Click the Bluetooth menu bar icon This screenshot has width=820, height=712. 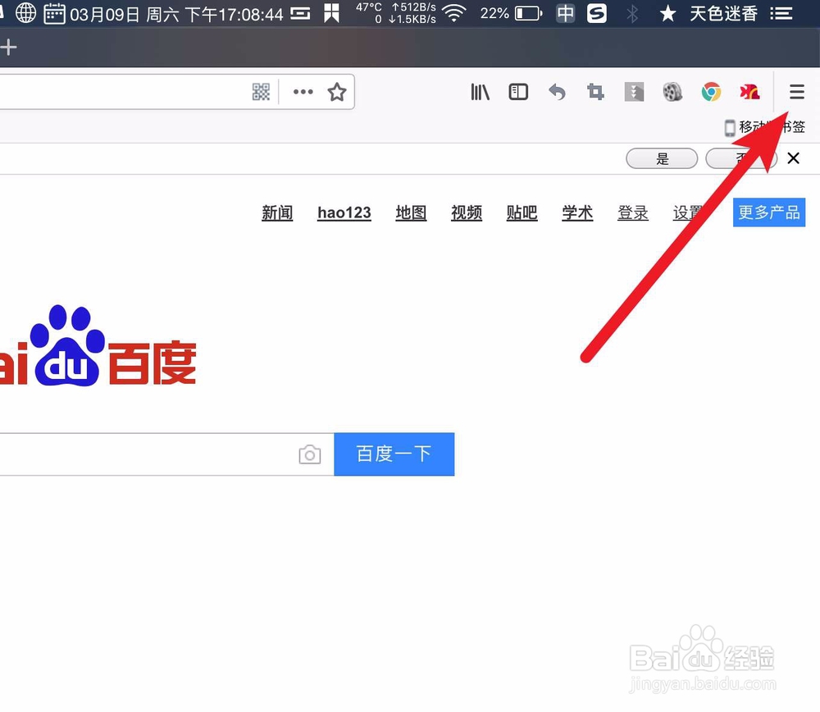pyautogui.click(x=632, y=14)
